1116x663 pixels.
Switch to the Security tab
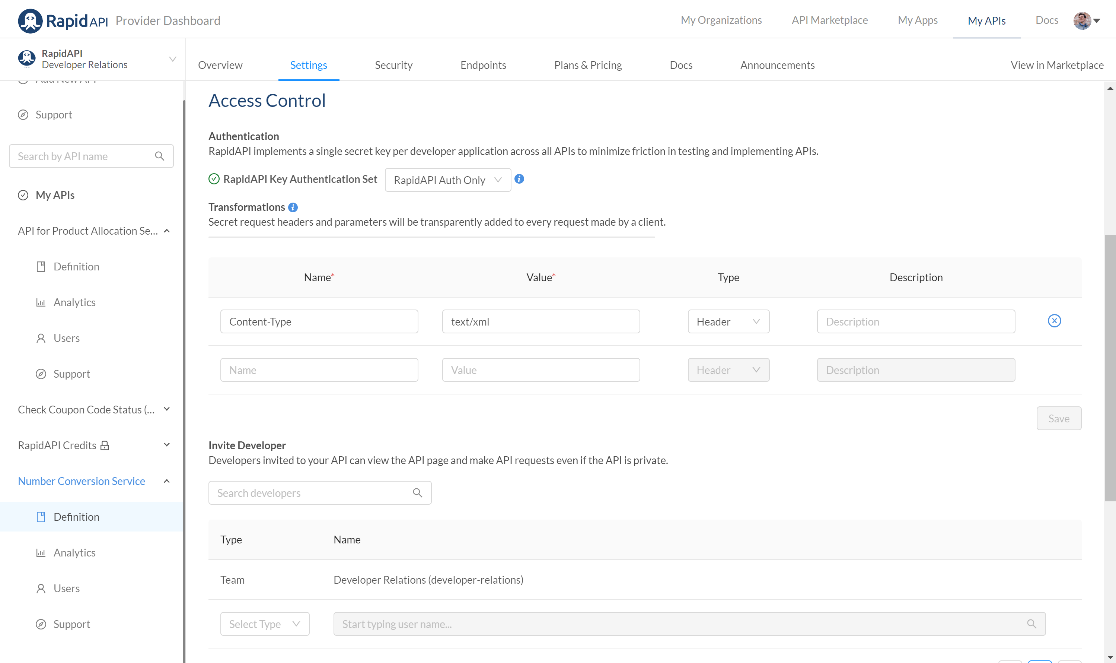coord(393,65)
